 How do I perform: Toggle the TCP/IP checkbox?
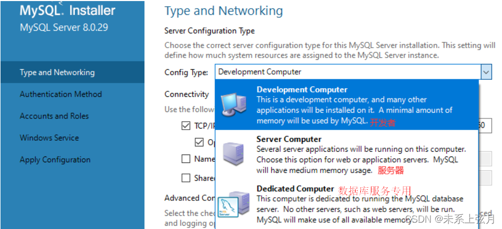pos(186,126)
